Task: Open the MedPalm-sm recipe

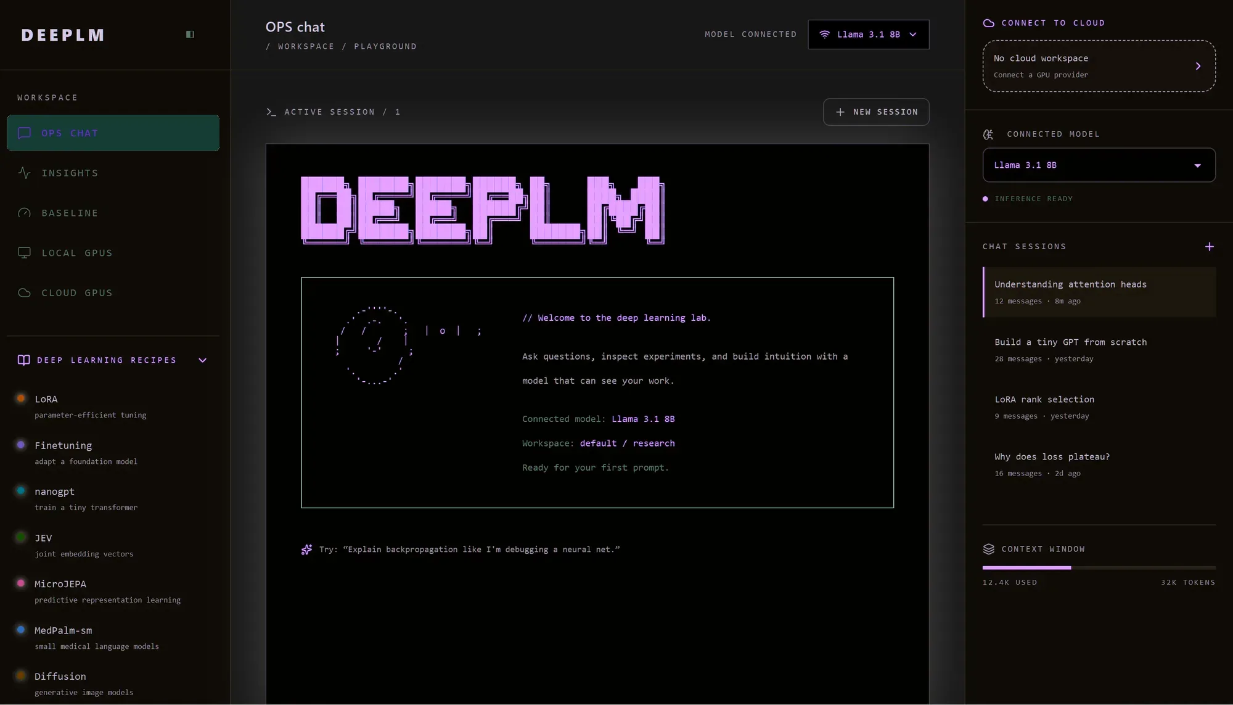Action: [x=113, y=638]
